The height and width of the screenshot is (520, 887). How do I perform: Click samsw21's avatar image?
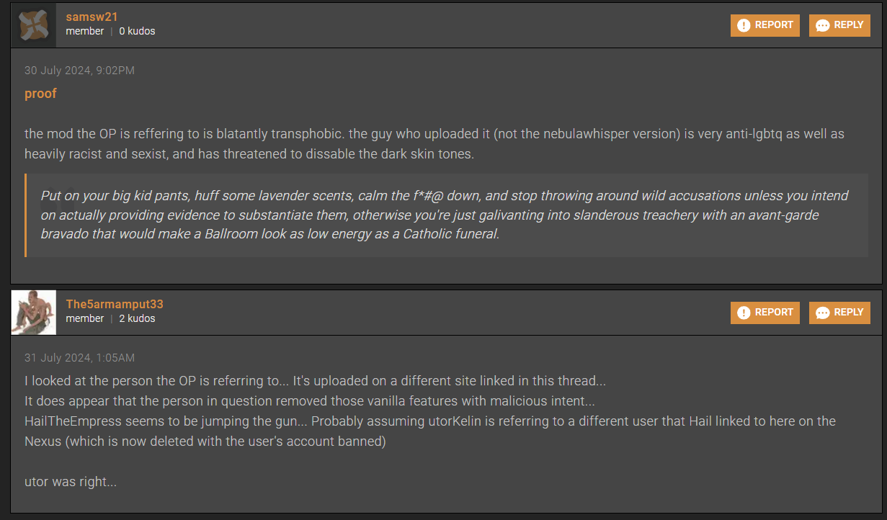[x=34, y=25]
